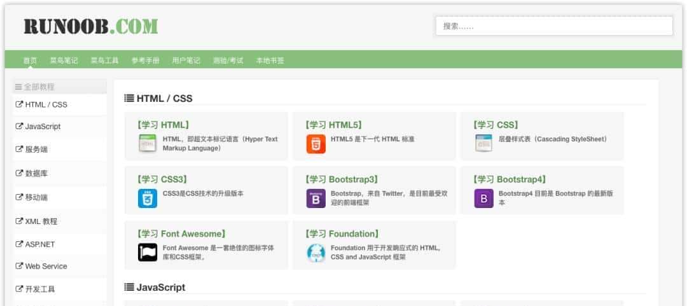Open the 【学习 HTML】 link

(x=163, y=125)
